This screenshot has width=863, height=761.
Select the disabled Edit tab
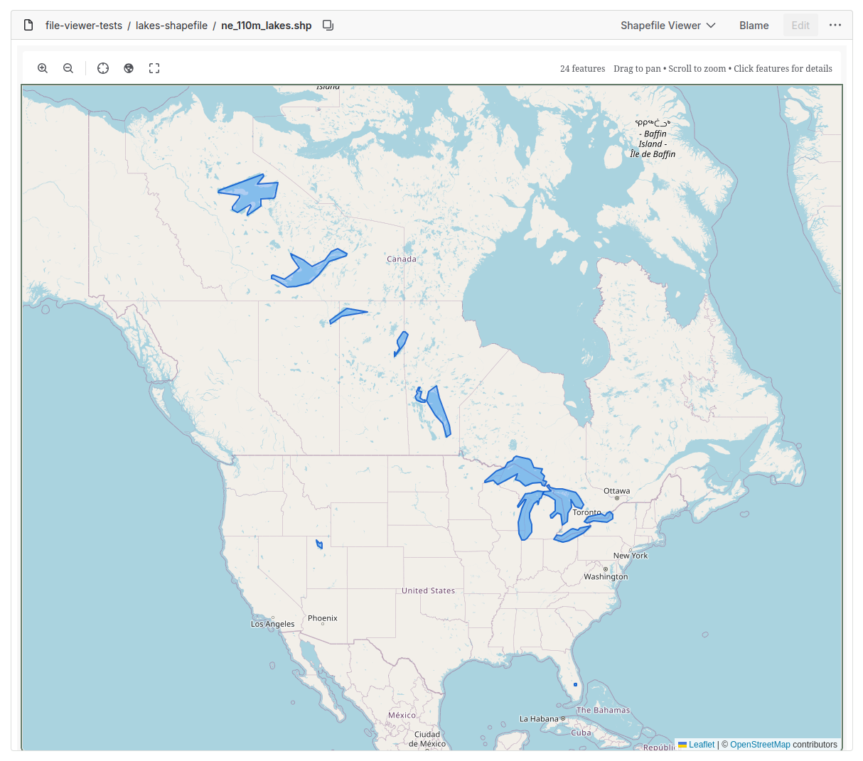[x=800, y=24]
